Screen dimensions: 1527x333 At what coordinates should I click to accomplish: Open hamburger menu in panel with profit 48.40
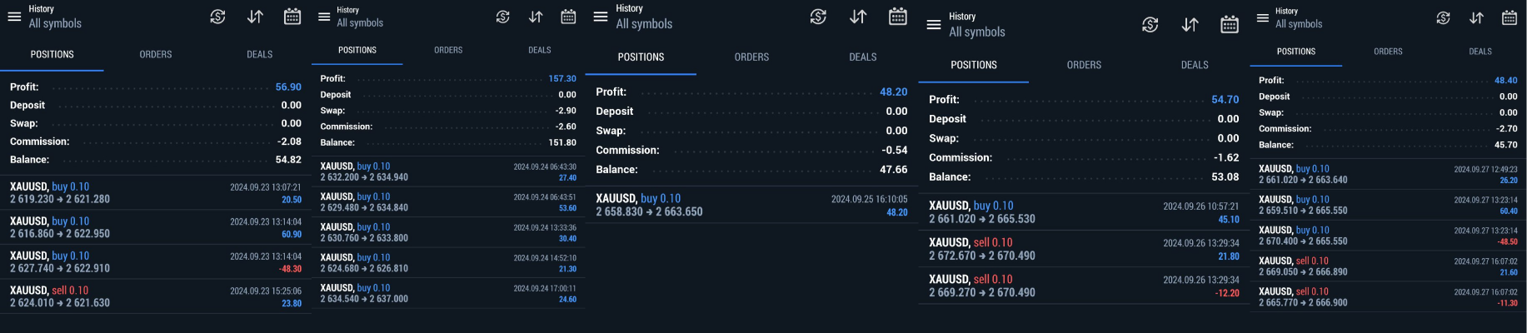pos(1263,17)
